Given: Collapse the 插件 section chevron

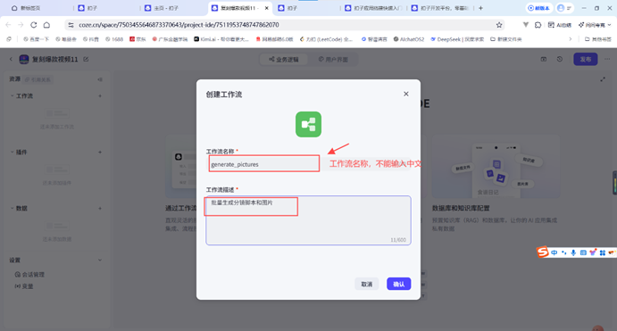Looking at the screenshot, I should pyautogui.click(x=12, y=153).
